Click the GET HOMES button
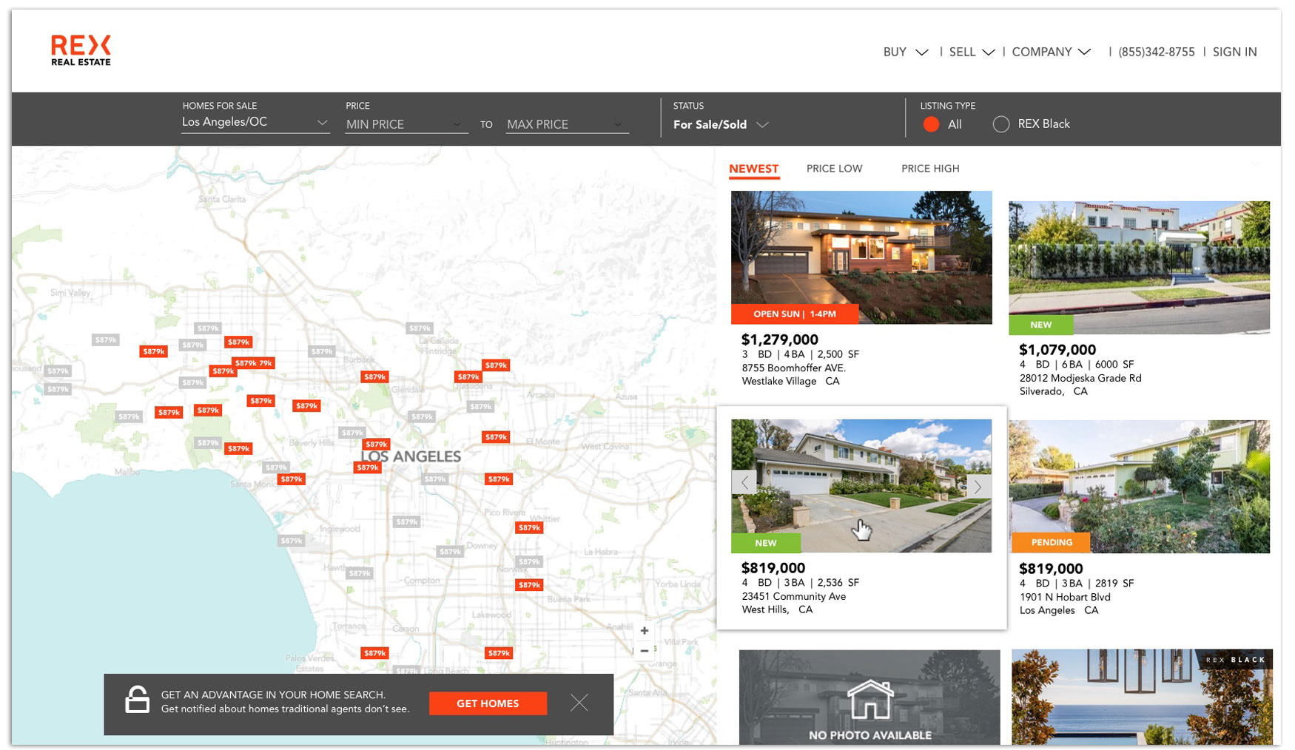 point(488,703)
